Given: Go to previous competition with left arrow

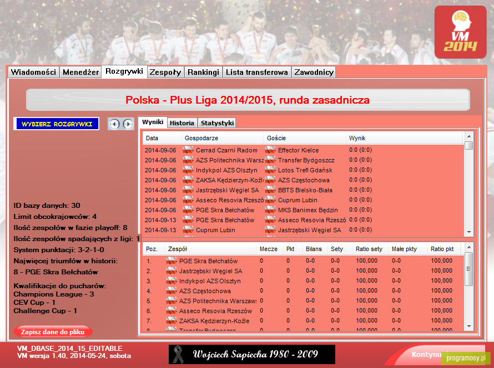Looking at the screenshot, I should tap(114, 124).
